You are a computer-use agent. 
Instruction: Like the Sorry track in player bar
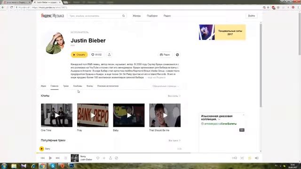[98, 158]
